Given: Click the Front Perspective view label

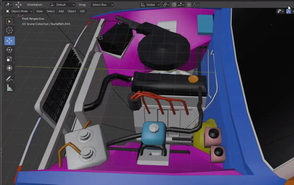Looking at the screenshot, I should tap(33, 19).
